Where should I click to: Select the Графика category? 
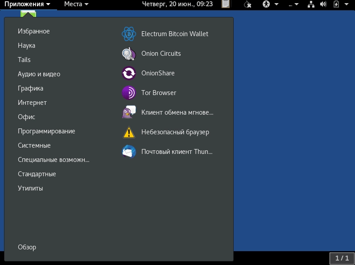pyautogui.click(x=30, y=88)
